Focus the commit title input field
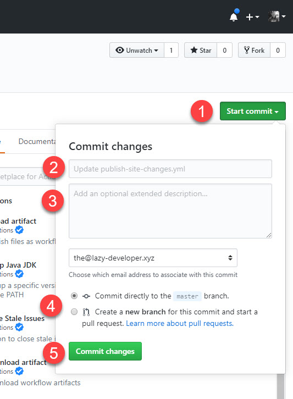The width and height of the screenshot is (293, 399). [x=170, y=169]
